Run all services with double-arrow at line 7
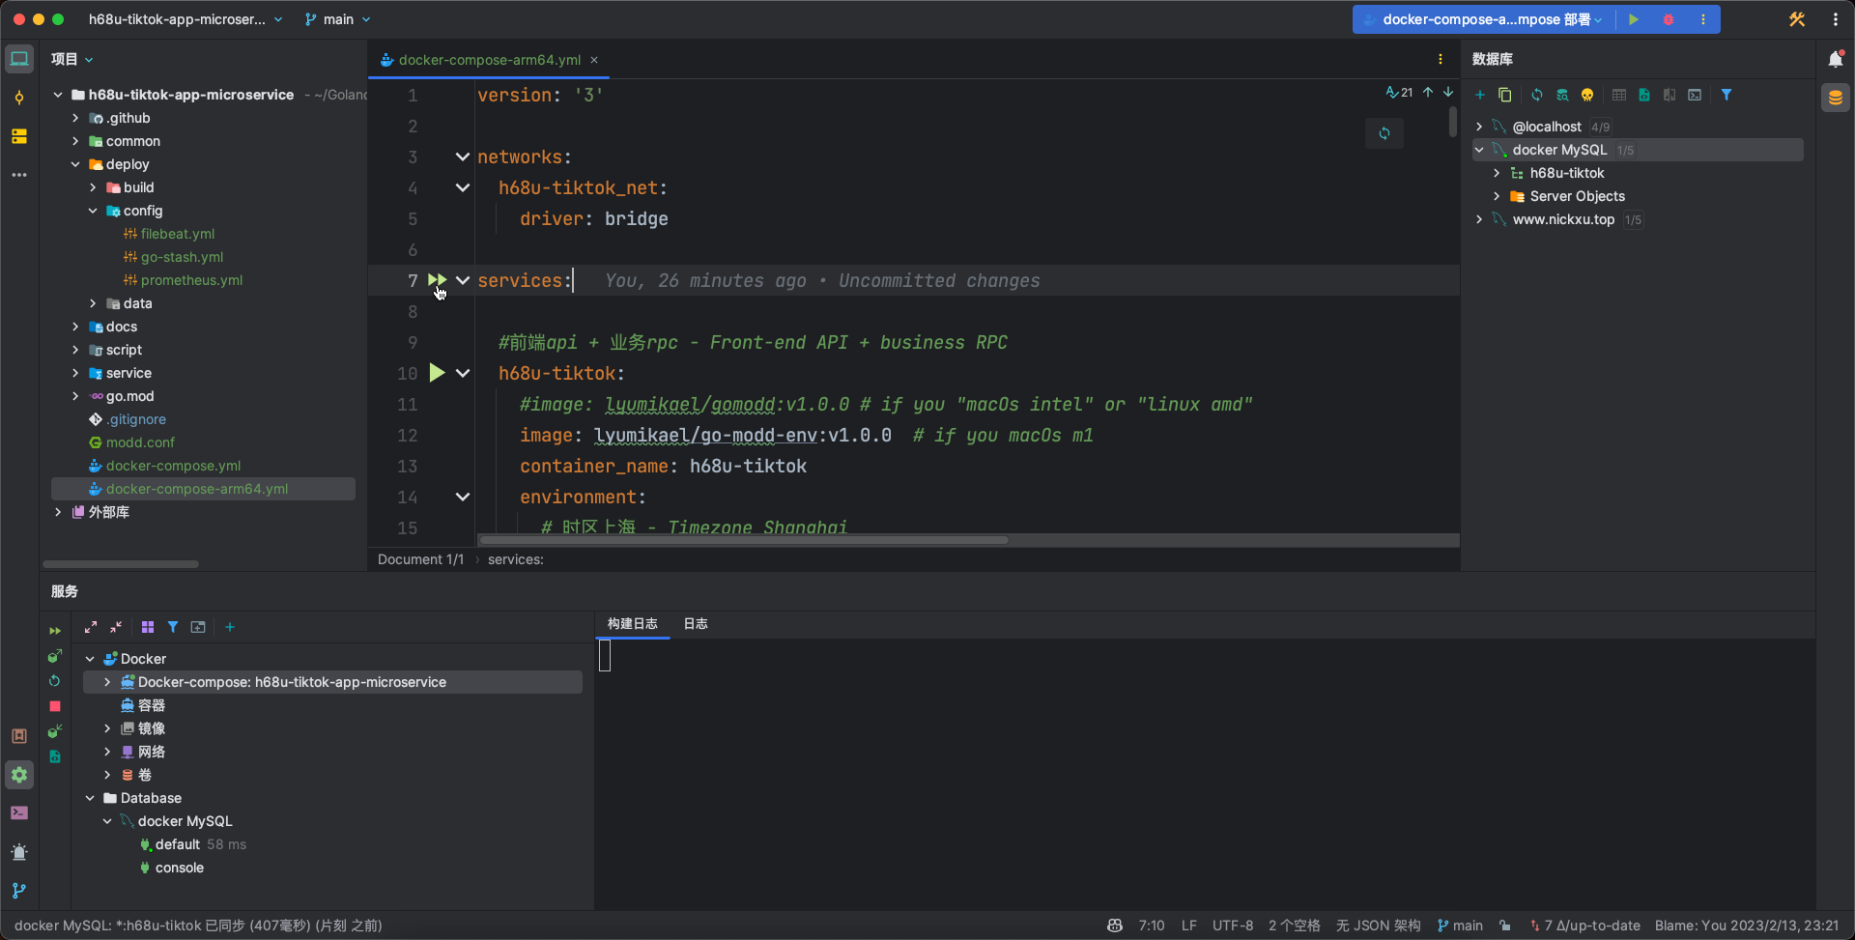This screenshot has width=1855, height=940. pos(437,280)
